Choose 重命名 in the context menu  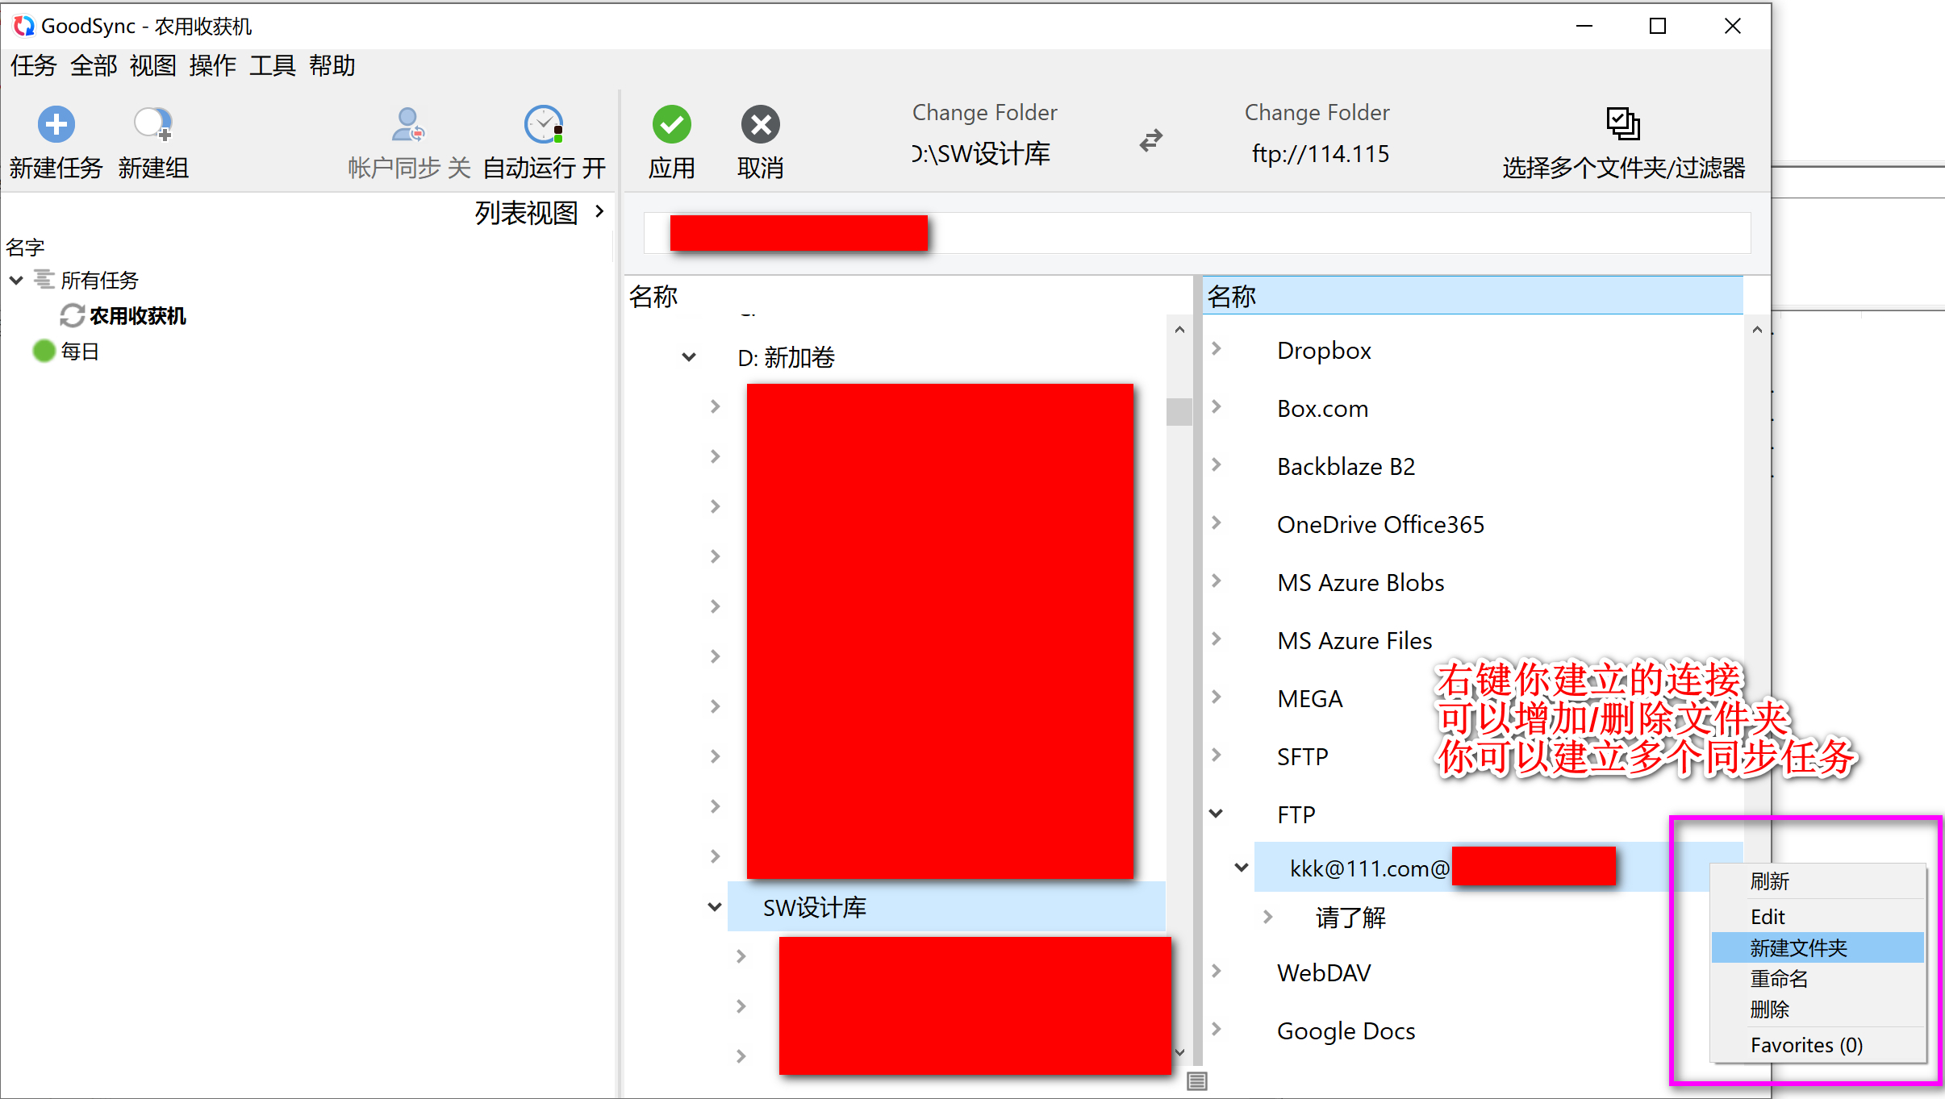pos(1818,978)
